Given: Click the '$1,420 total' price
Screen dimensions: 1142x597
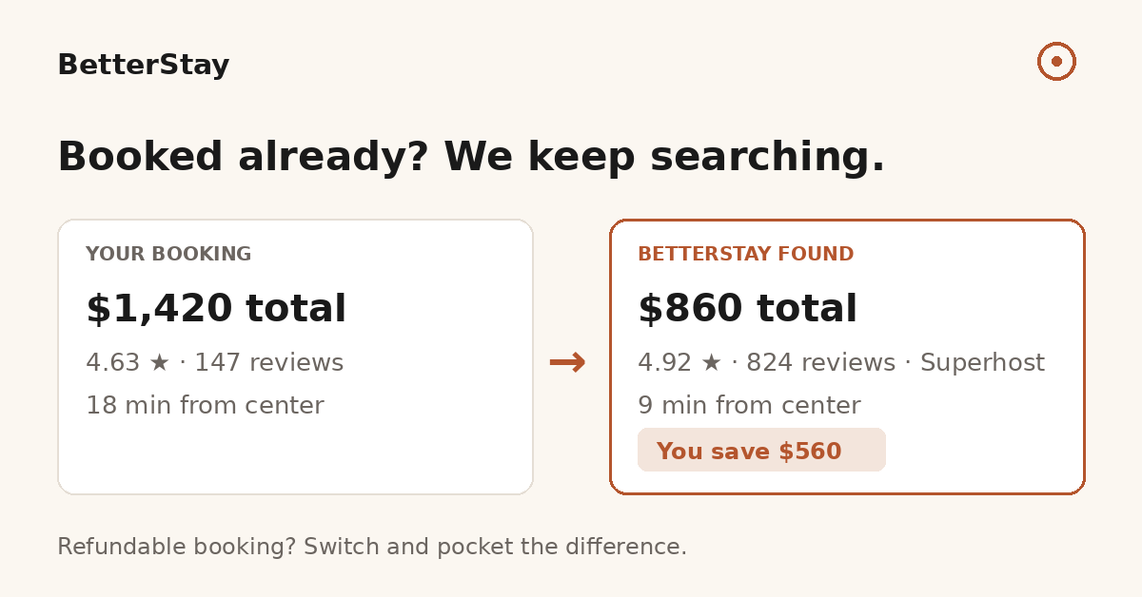Looking at the screenshot, I should [x=216, y=309].
